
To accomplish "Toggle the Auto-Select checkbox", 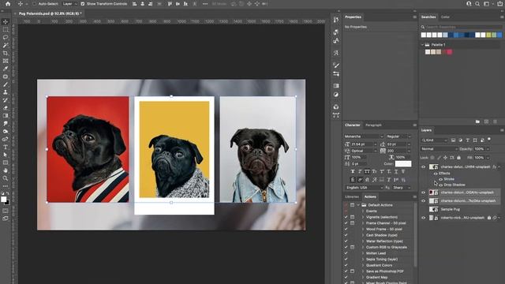I will click(x=34, y=4).
